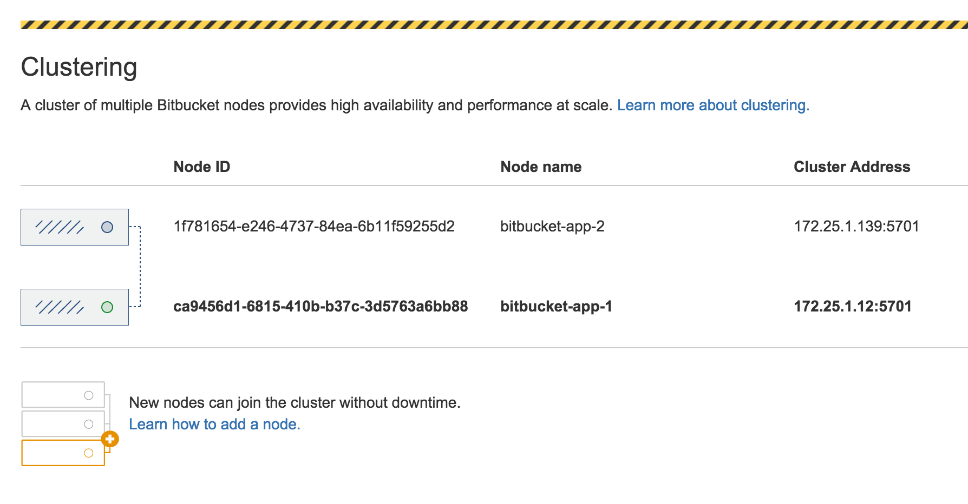
Task: Select node ID 1f781654-e246-4737-84ea-6b11f59255d2
Action: click(x=314, y=226)
